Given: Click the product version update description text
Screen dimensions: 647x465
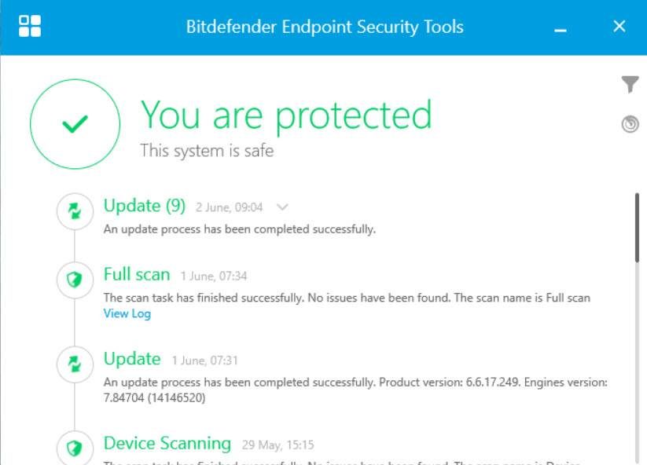Looking at the screenshot, I should (x=355, y=390).
